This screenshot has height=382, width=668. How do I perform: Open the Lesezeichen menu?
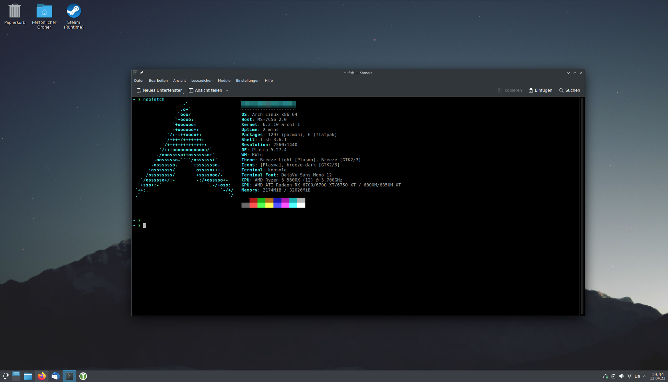point(201,81)
